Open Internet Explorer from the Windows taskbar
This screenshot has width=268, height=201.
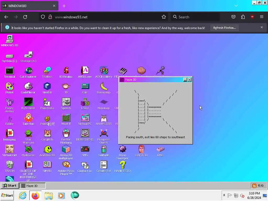pyautogui.click(x=23, y=195)
